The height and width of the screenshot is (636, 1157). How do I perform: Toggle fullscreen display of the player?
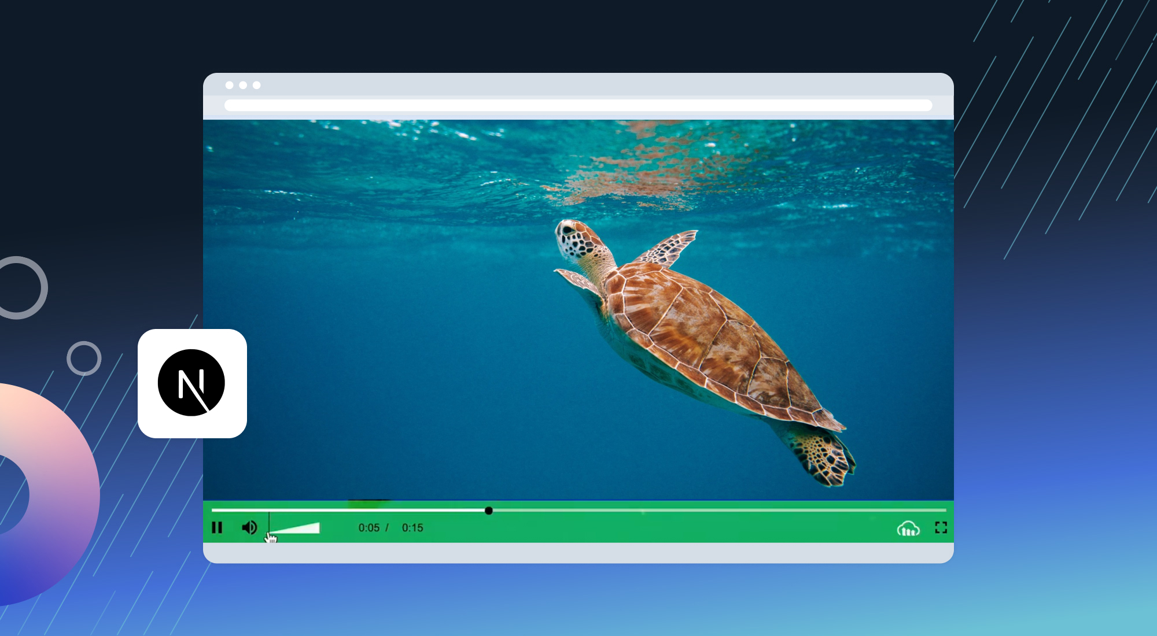click(x=941, y=527)
